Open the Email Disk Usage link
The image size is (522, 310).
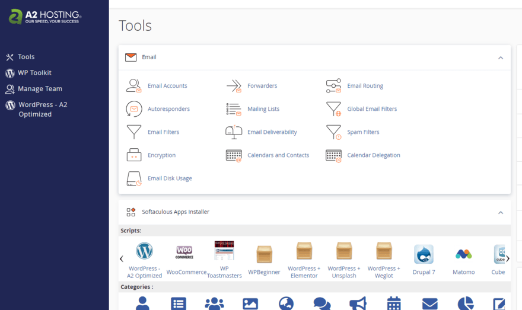pos(170,178)
